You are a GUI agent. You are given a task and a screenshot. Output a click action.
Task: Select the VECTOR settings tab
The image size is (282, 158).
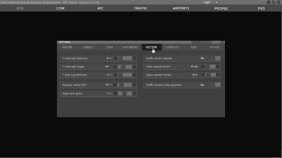point(152,47)
